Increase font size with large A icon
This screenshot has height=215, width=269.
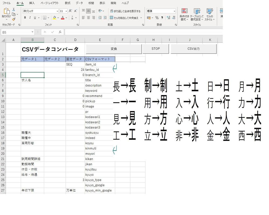point(70,11)
